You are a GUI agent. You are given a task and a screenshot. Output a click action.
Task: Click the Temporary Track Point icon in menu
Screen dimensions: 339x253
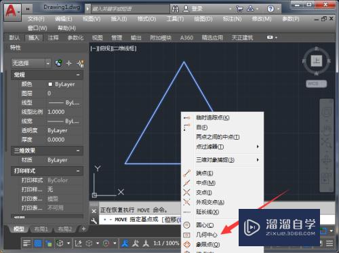186,118
